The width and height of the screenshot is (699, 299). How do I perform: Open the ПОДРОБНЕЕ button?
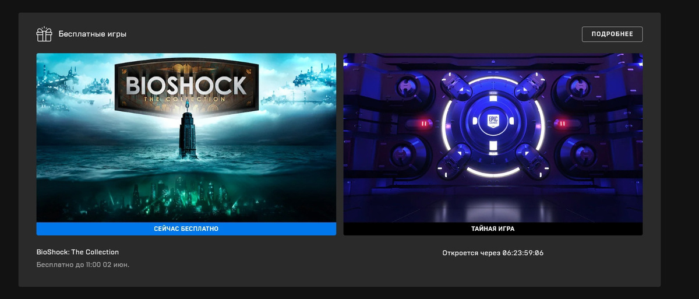point(612,34)
